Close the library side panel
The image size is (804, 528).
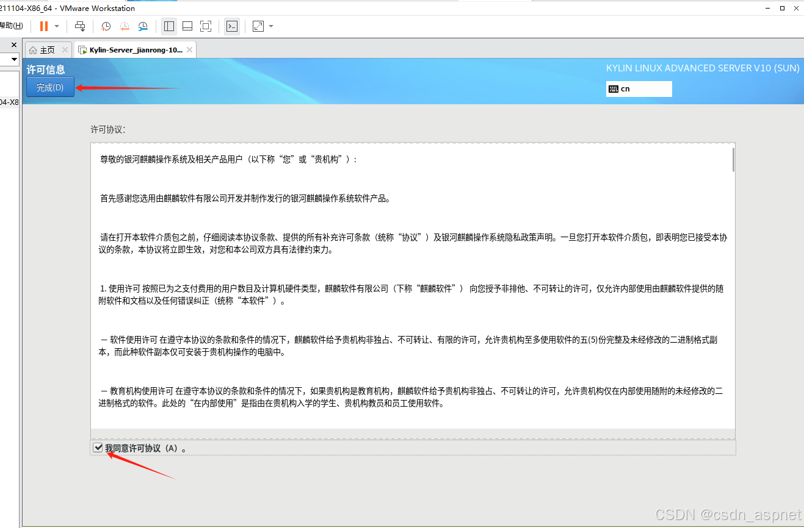(x=14, y=45)
